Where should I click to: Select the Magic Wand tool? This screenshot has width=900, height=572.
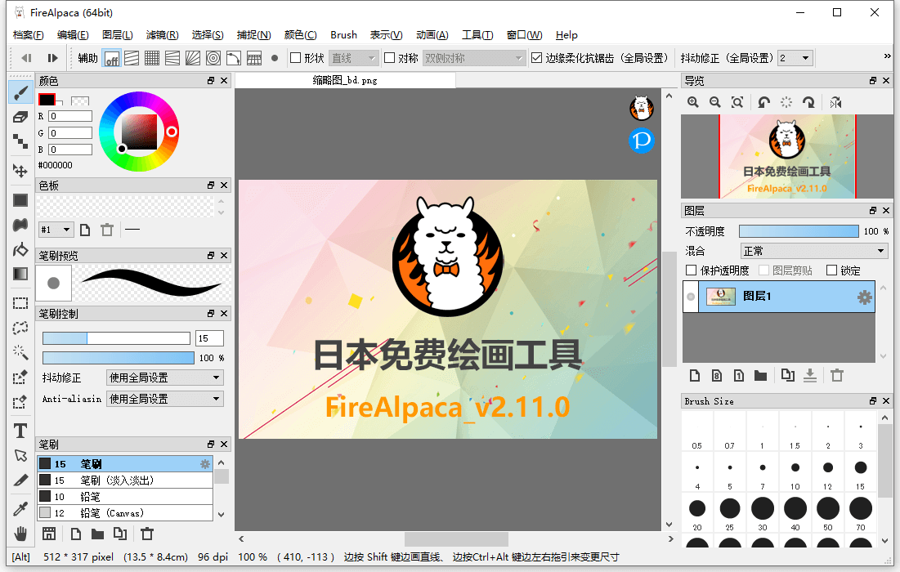(20, 352)
